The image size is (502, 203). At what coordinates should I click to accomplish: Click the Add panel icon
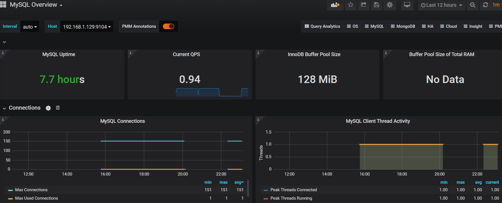coord(335,5)
